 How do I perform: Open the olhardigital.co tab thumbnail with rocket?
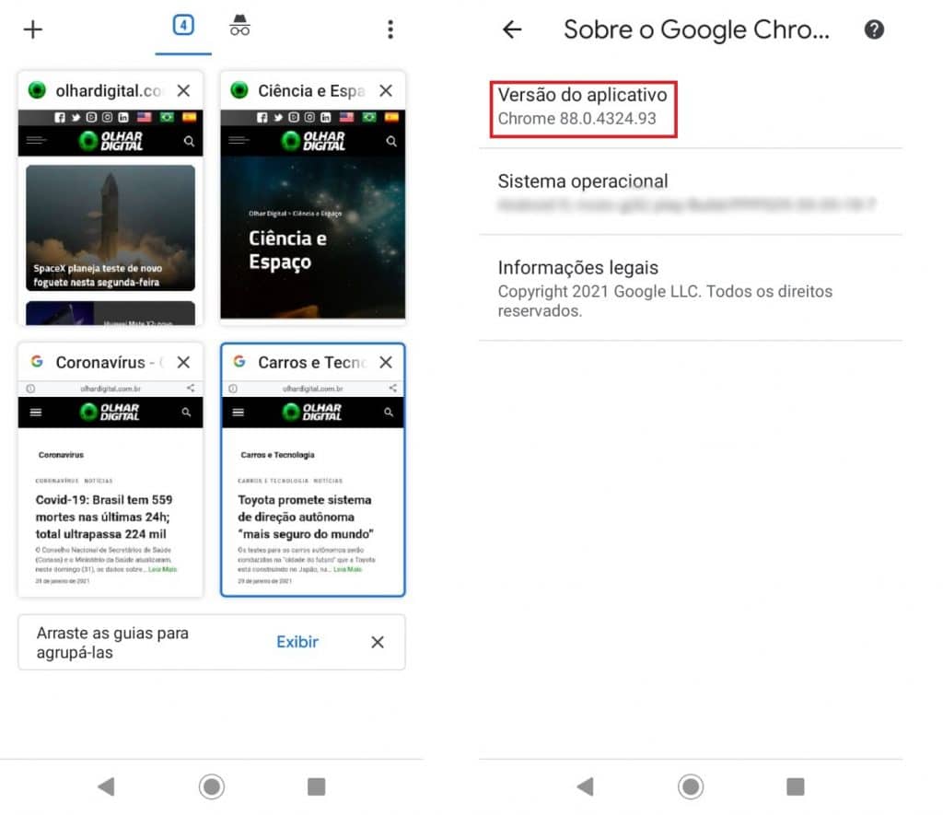(111, 217)
